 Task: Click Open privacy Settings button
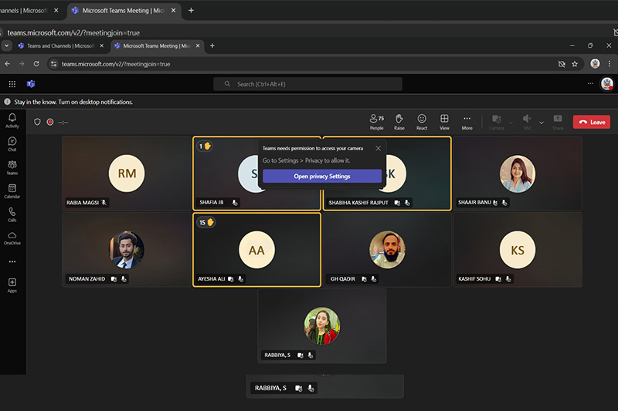pyautogui.click(x=322, y=177)
